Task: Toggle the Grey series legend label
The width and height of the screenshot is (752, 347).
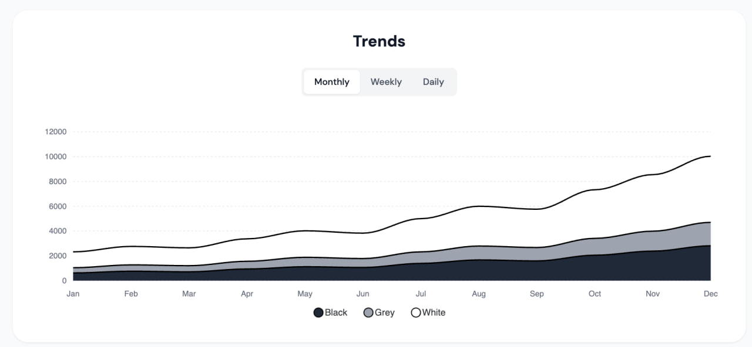Action: (385, 312)
